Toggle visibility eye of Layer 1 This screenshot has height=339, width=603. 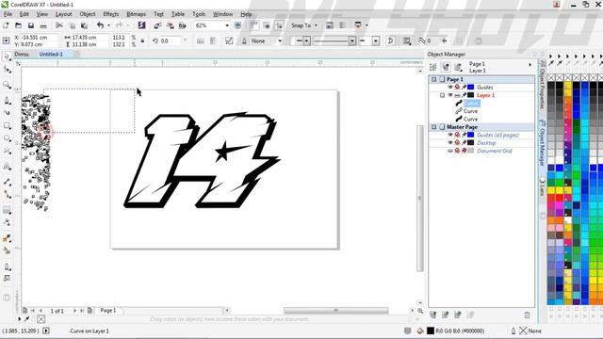[450, 95]
